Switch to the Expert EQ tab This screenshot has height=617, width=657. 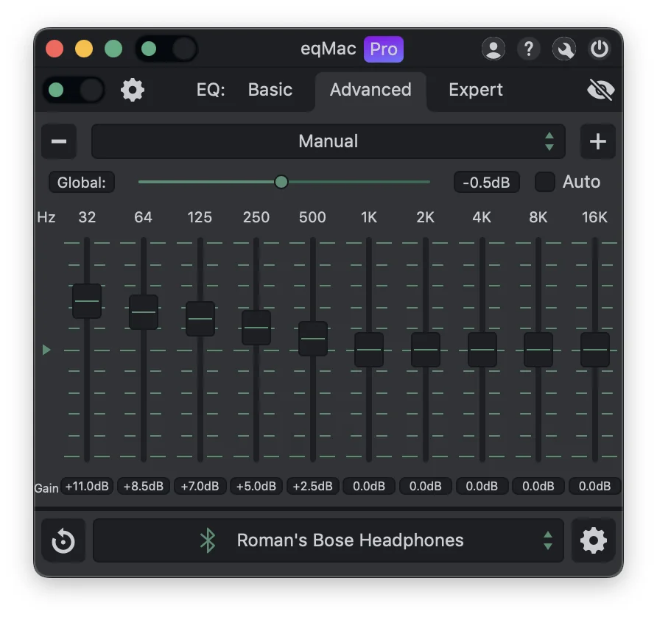[475, 89]
